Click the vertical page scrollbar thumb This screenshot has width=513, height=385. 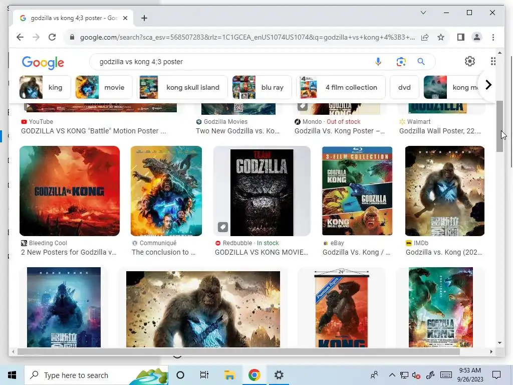click(499, 126)
